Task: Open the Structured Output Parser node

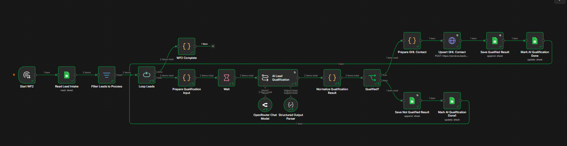Action: 291,105
